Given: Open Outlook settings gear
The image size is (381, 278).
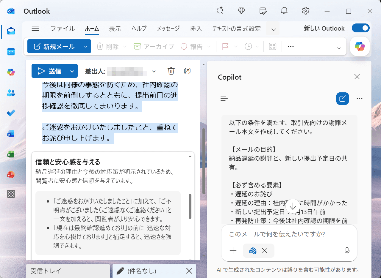Looking at the screenshot, I should pyautogui.click(x=306, y=11).
